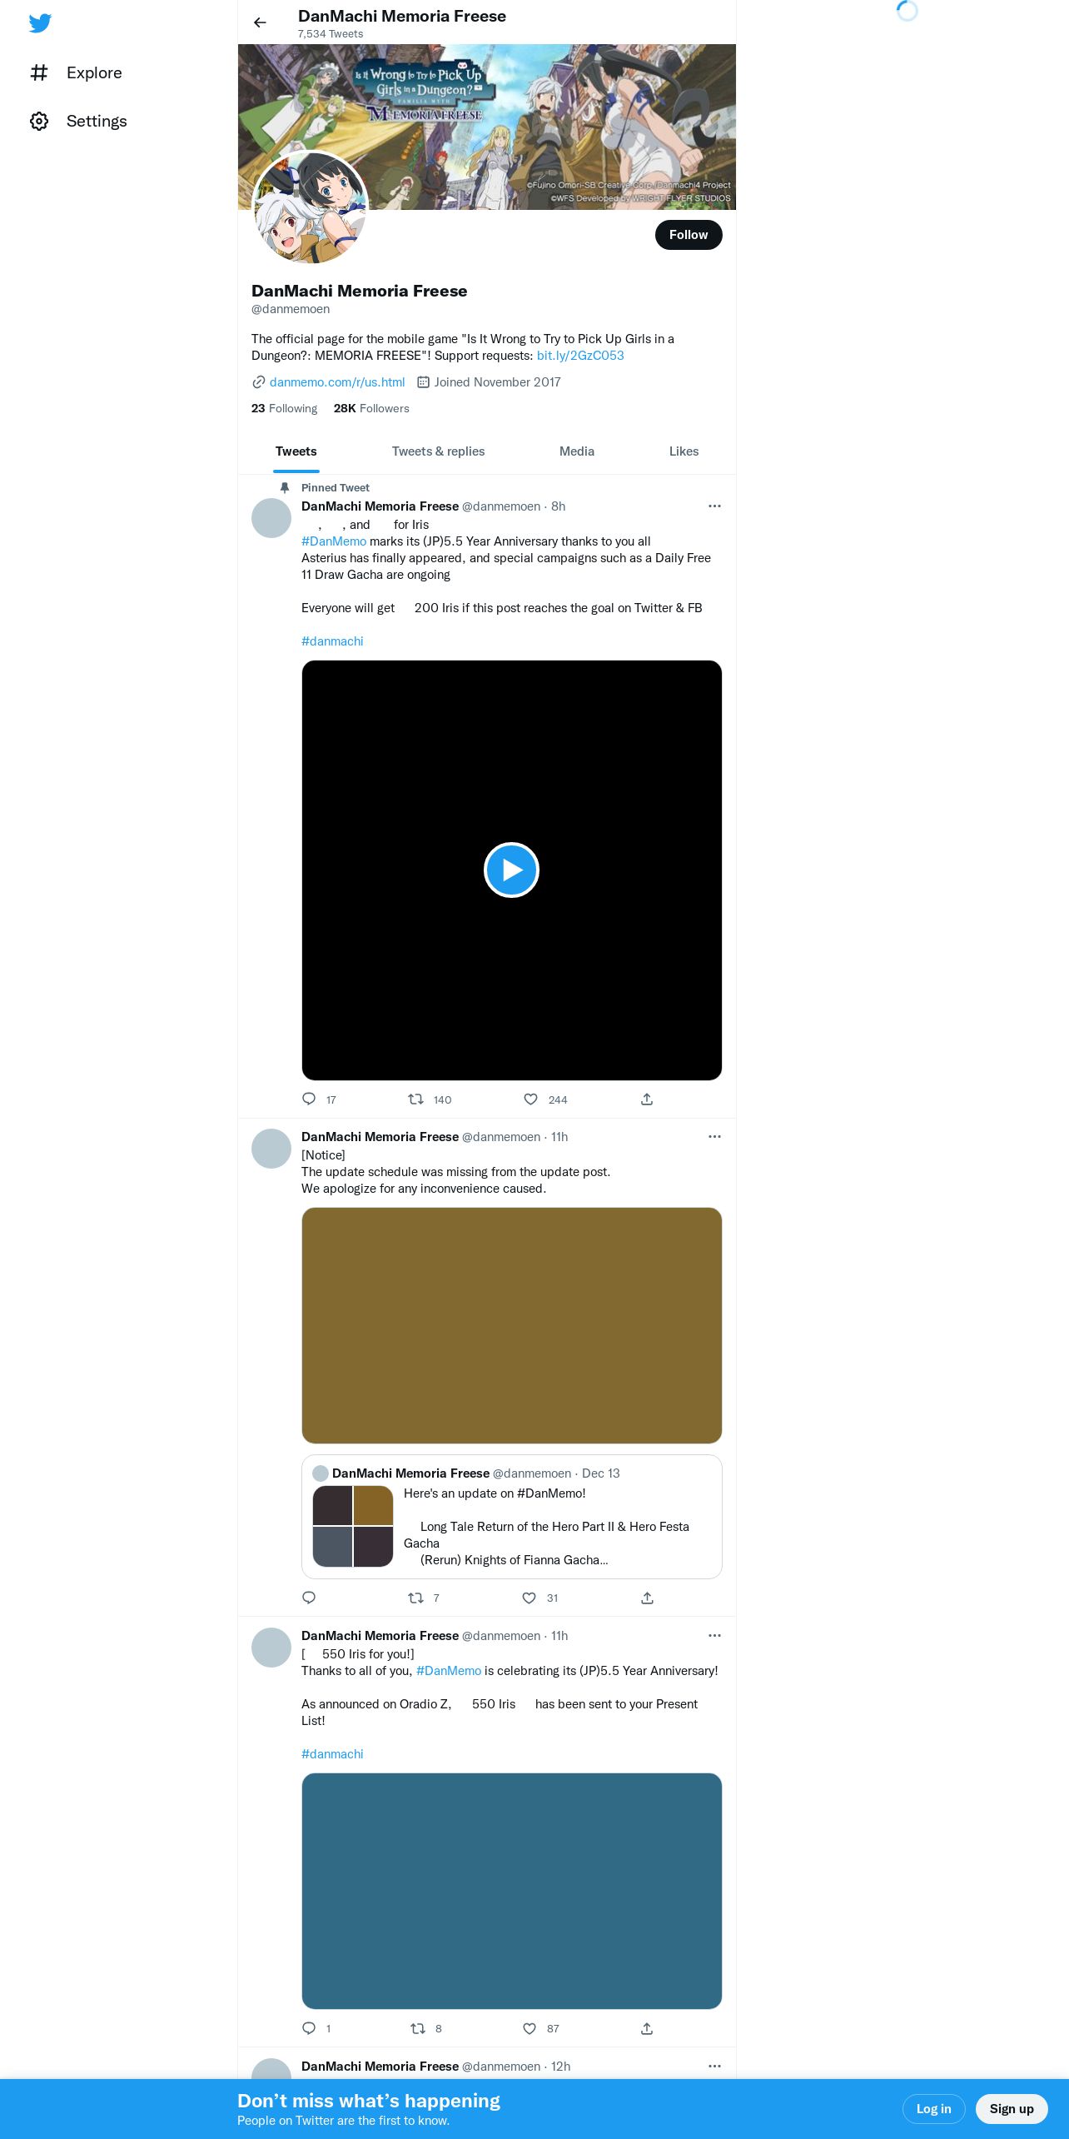Retweet the pinned tweet with 140 retweets
The height and width of the screenshot is (2139, 1069).
(x=415, y=1099)
